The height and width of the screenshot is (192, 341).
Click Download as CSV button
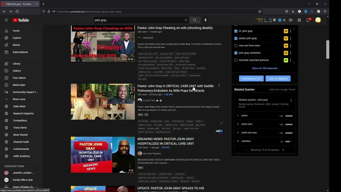[x=251, y=79]
